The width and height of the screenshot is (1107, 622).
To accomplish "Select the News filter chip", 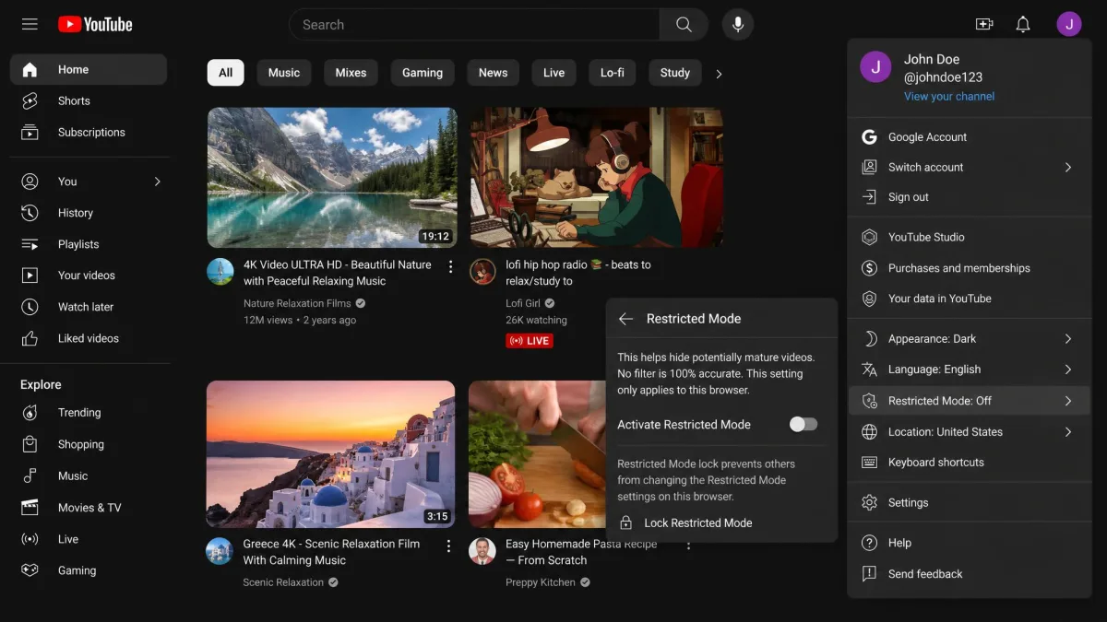I will tap(493, 73).
